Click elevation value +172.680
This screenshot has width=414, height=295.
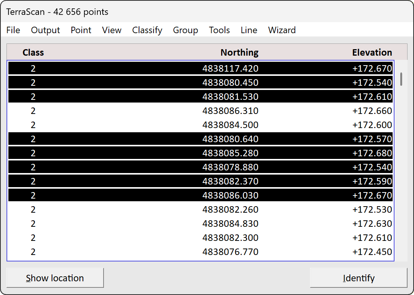[372, 153]
